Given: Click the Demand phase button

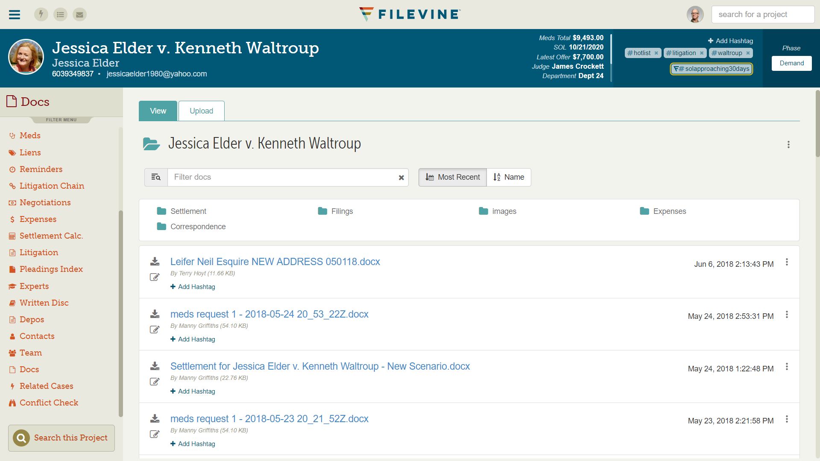Looking at the screenshot, I should click(x=791, y=63).
